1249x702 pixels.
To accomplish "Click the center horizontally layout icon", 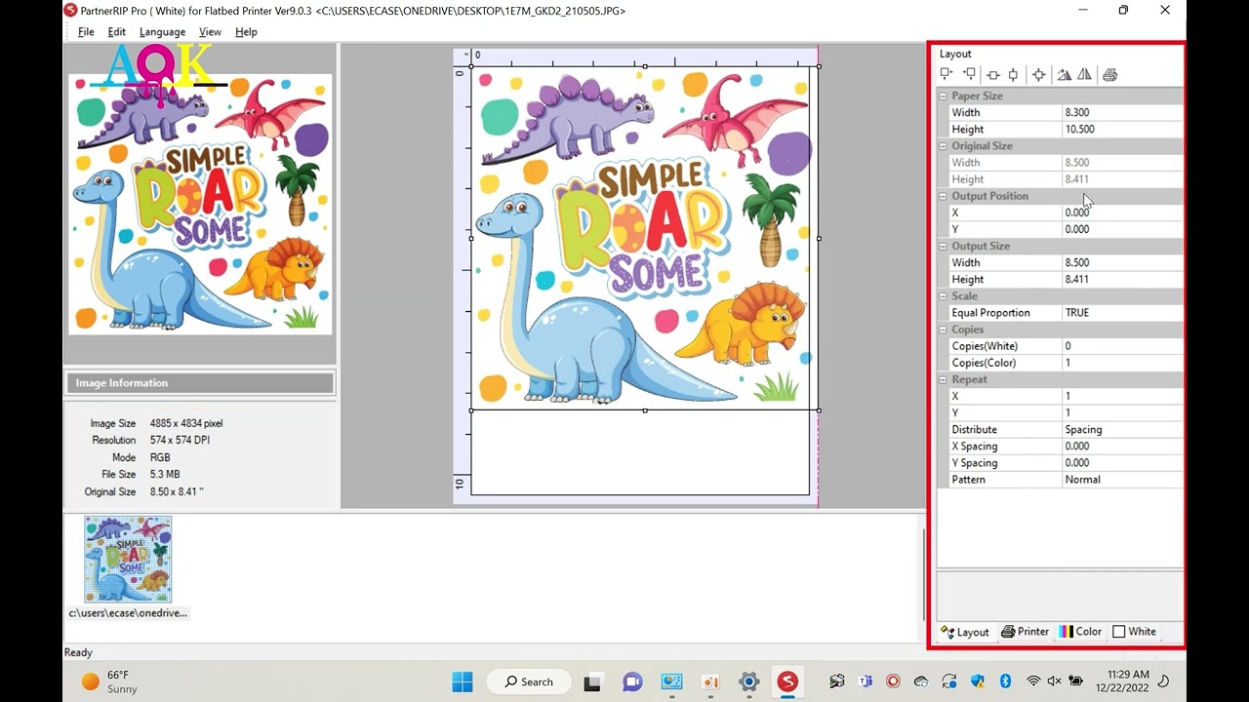I will pos(993,75).
